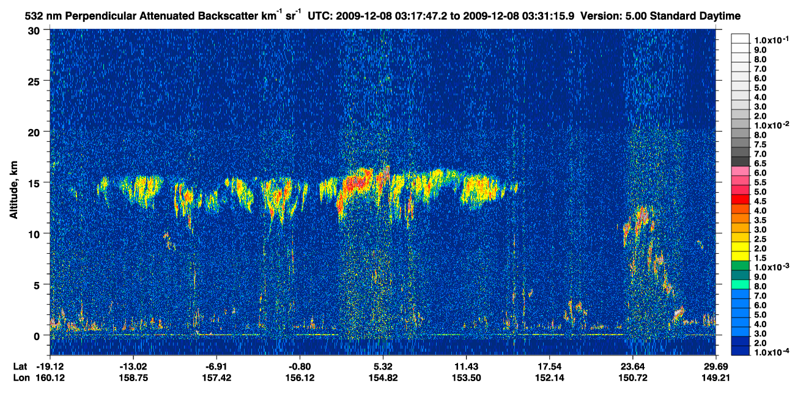Click colorbar label '1.5'
The height and width of the screenshot is (408, 795).
click(x=760, y=259)
